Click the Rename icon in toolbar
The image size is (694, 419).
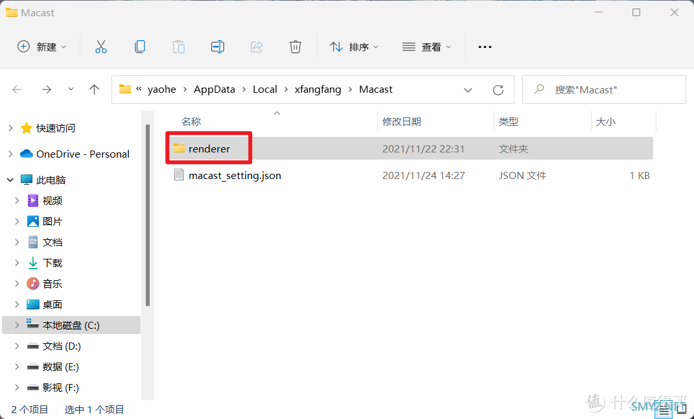click(217, 47)
